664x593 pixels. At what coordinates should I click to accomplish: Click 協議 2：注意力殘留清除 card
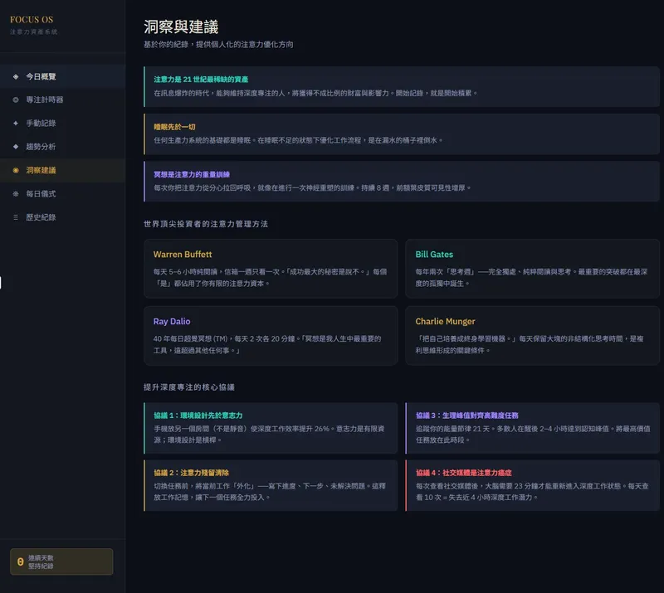pyautogui.click(x=271, y=485)
